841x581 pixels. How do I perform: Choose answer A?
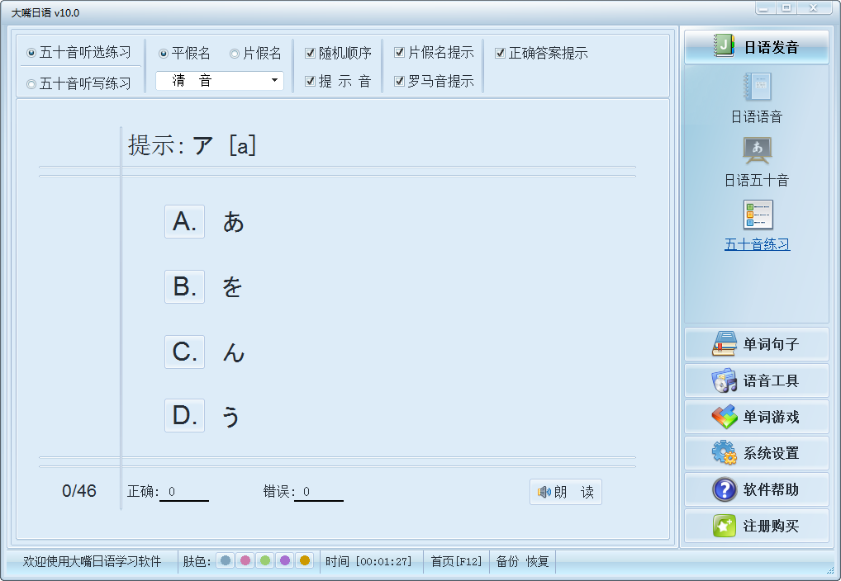tap(184, 221)
